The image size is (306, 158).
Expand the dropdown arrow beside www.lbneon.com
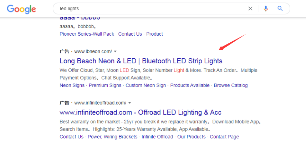115,52
